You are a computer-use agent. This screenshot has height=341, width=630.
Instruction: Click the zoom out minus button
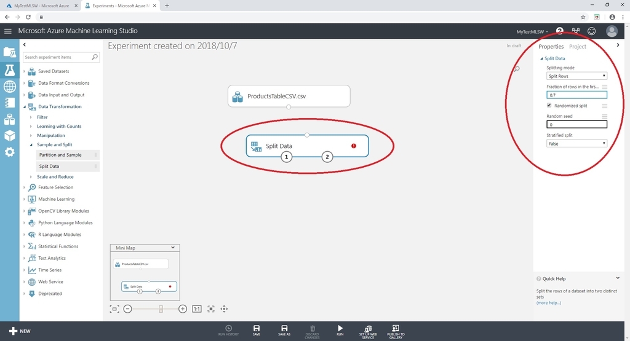coord(127,308)
